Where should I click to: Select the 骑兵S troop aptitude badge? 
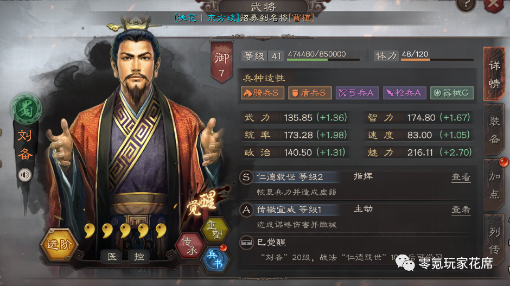[263, 93]
